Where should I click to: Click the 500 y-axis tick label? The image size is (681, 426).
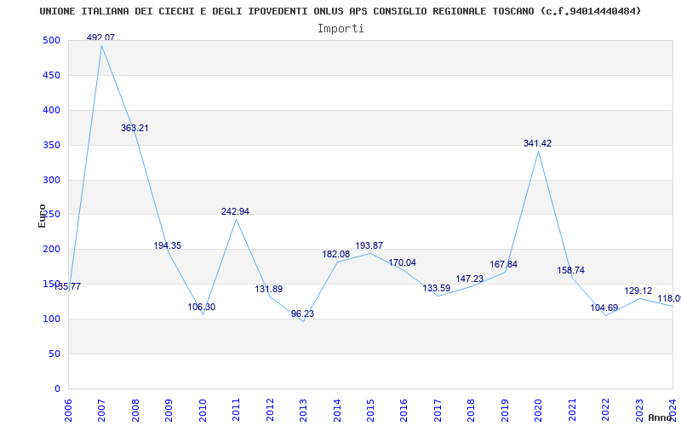pos(51,40)
